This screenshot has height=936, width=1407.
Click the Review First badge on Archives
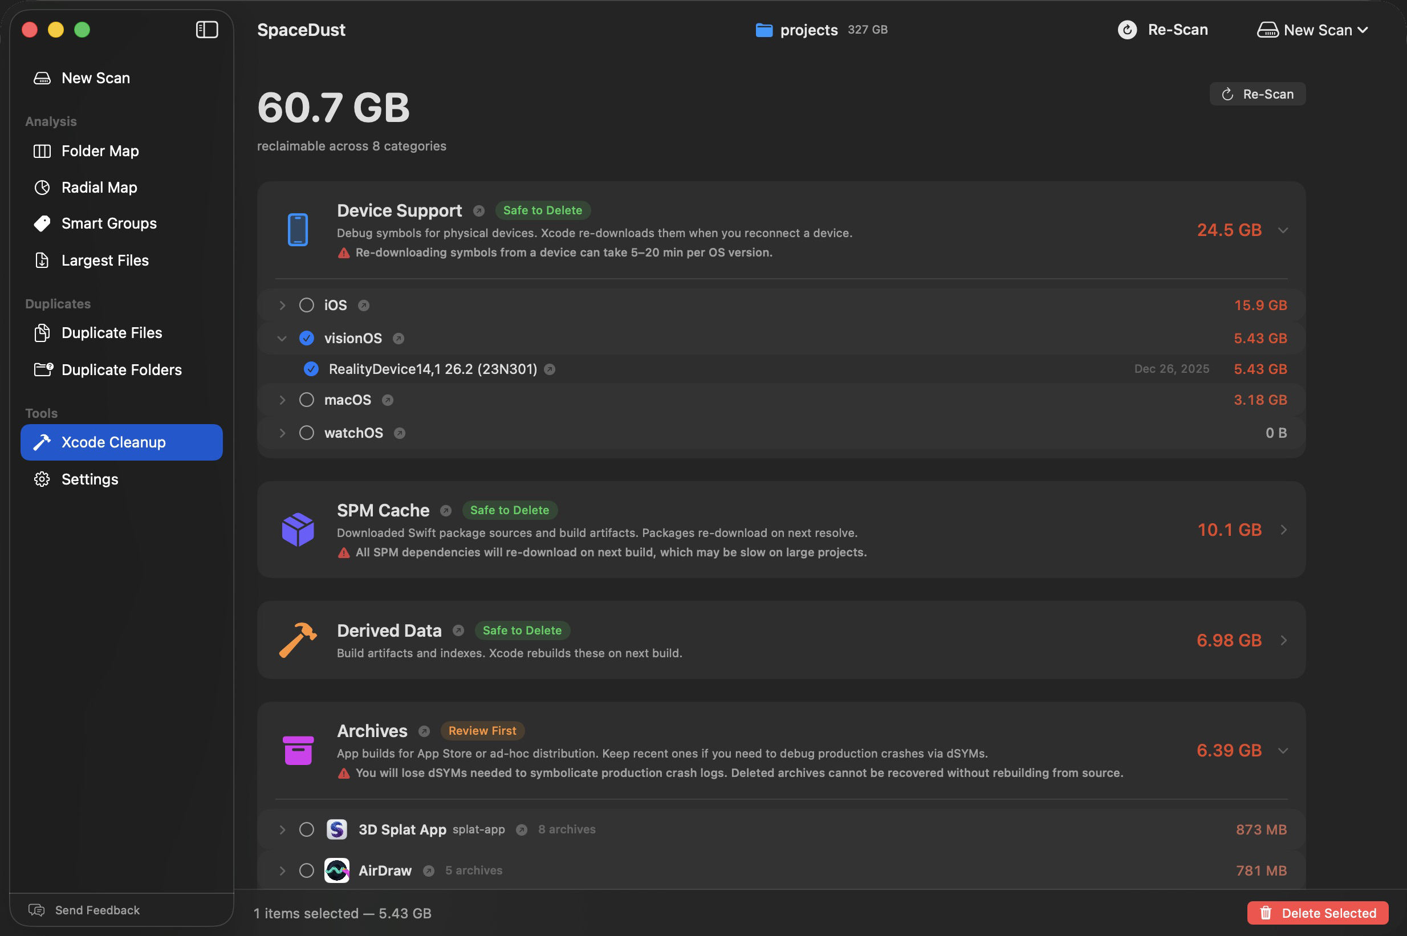point(482,731)
